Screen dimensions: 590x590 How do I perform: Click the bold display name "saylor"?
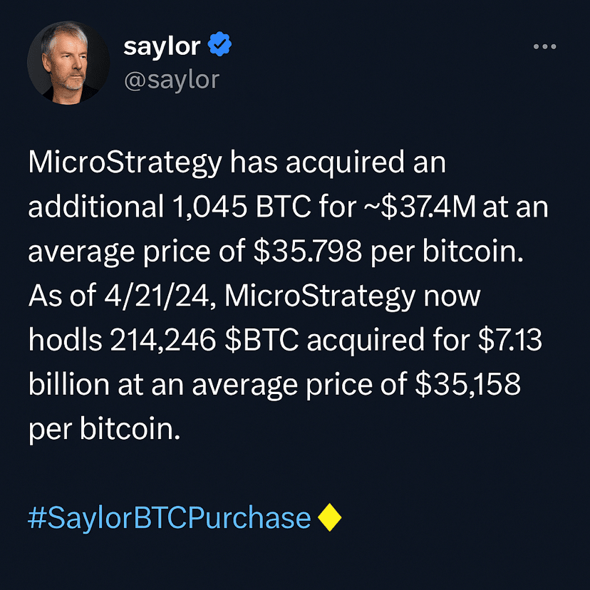click(x=162, y=47)
